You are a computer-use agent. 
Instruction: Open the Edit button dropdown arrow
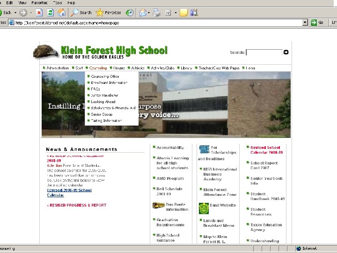pyautogui.click(x=176, y=13)
